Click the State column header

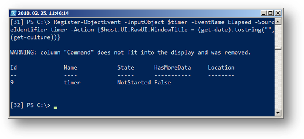(x=125, y=68)
